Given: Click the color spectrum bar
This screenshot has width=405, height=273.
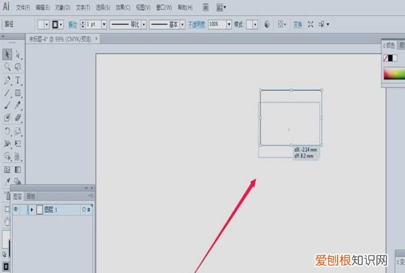Looking at the screenshot, I should pos(392,73).
